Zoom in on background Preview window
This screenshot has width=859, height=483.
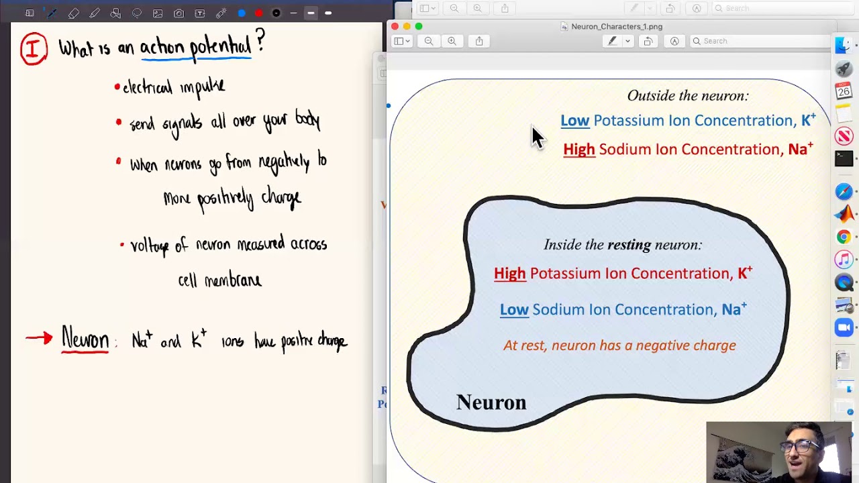pyautogui.click(x=477, y=8)
